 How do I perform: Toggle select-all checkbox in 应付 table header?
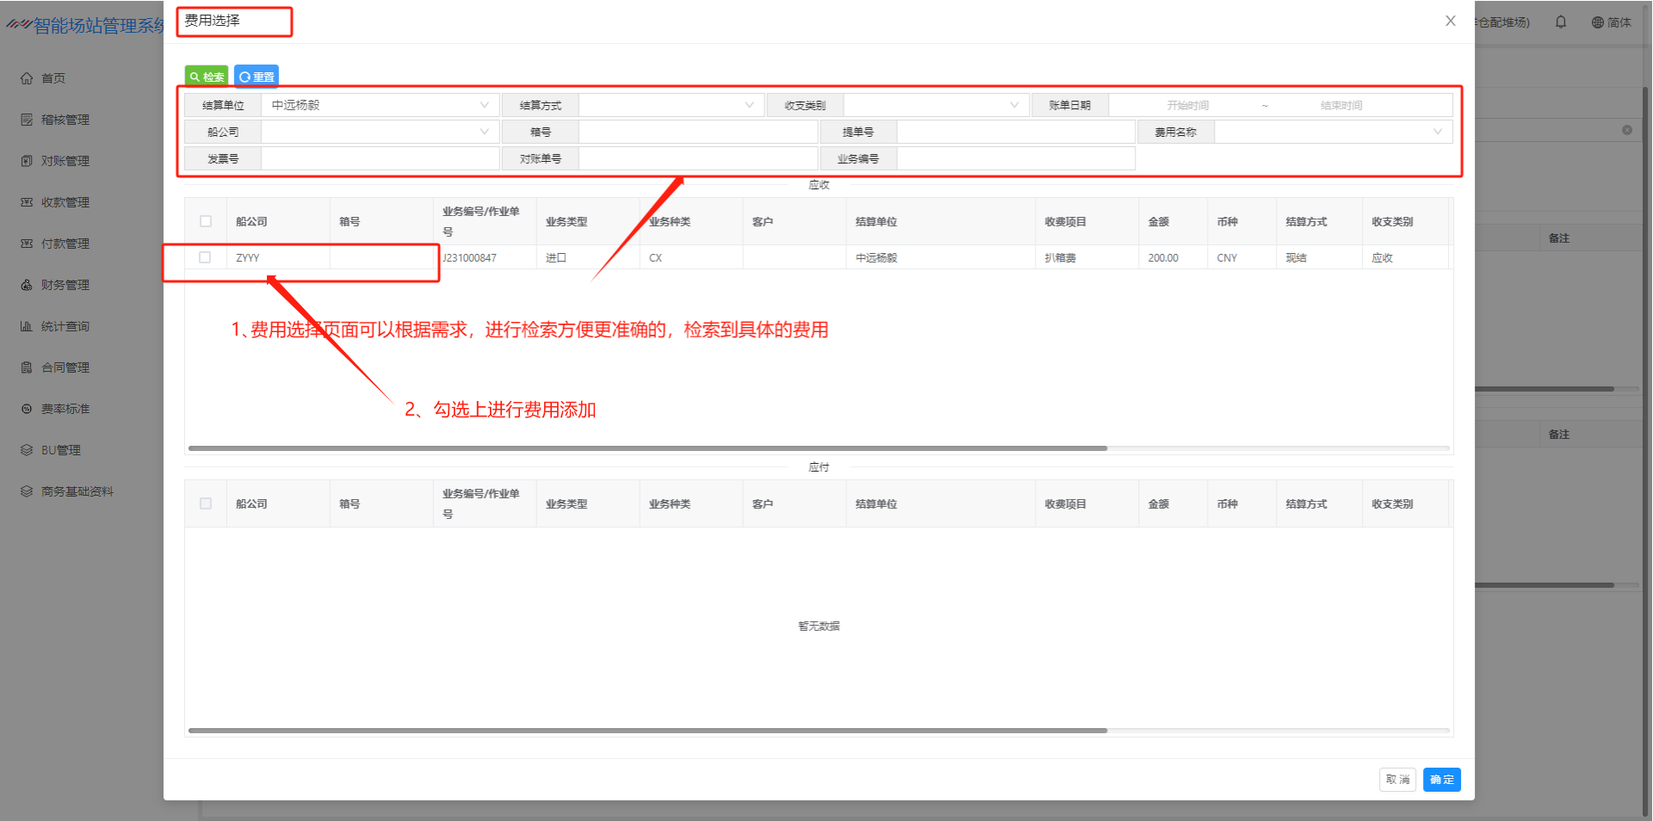click(206, 503)
